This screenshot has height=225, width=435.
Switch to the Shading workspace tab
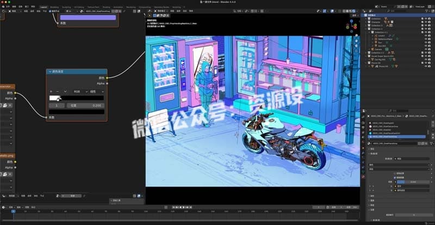click(x=106, y=7)
